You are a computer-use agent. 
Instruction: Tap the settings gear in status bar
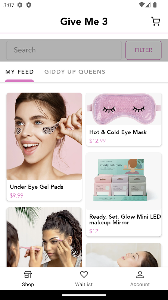point(20,5)
